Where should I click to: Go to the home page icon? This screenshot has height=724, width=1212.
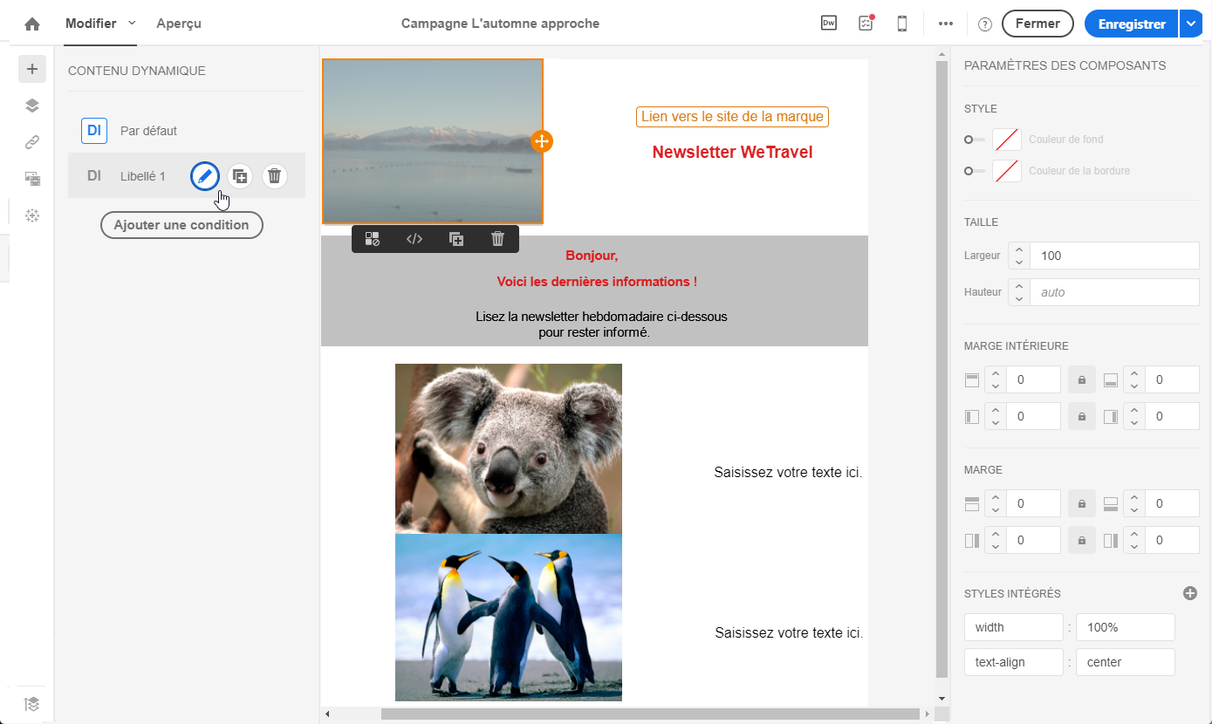pos(32,24)
